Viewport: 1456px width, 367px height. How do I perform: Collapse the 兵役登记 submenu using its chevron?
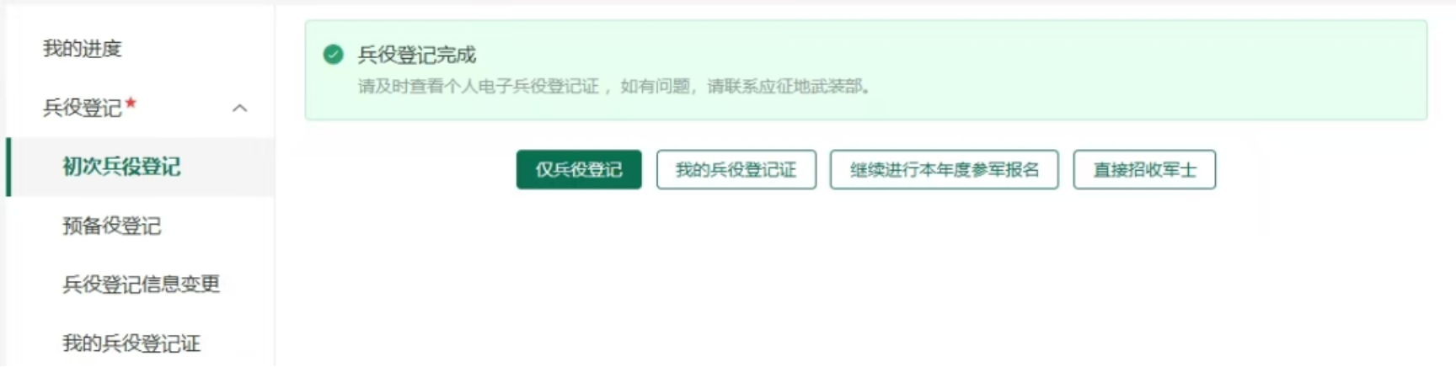tap(240, 109)
